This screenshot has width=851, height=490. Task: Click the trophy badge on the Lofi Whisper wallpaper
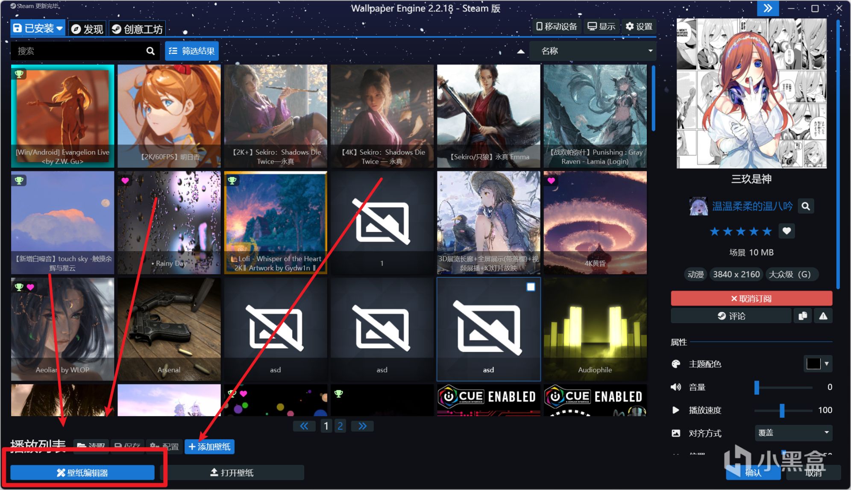point(232,180)
